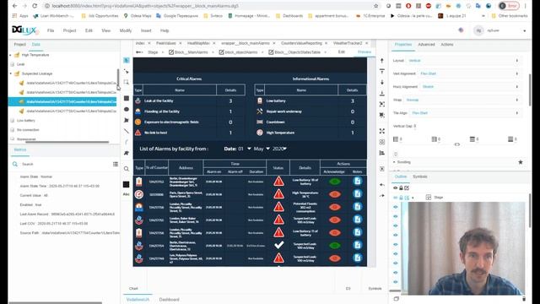The width and height of the screenshot is (540, 304).
Task: Open the Dashboard bottom tab
Action: (169, 299)
